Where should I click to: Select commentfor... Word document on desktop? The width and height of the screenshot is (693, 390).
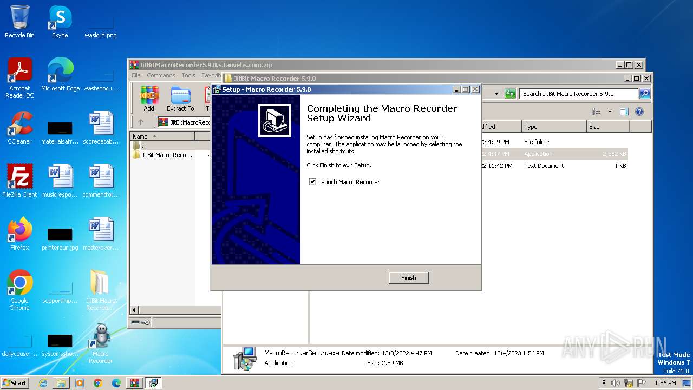101,180
